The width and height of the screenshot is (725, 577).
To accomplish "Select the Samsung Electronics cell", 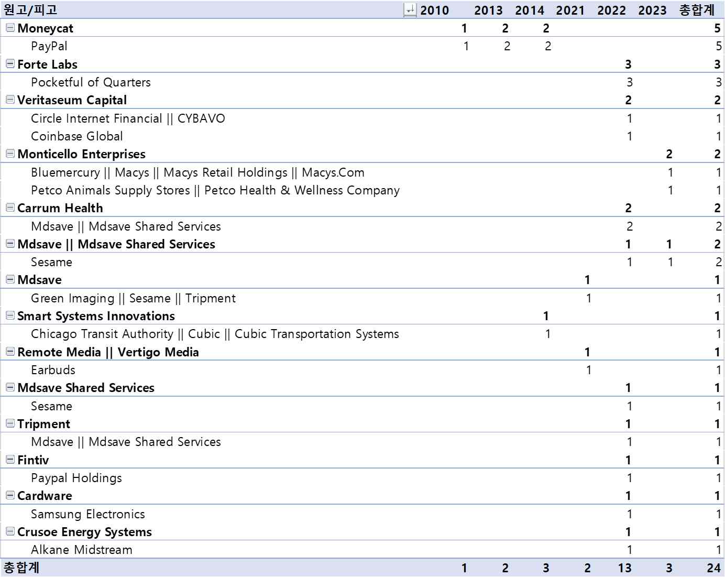I will pyautogui.click(x=88, y=514).
